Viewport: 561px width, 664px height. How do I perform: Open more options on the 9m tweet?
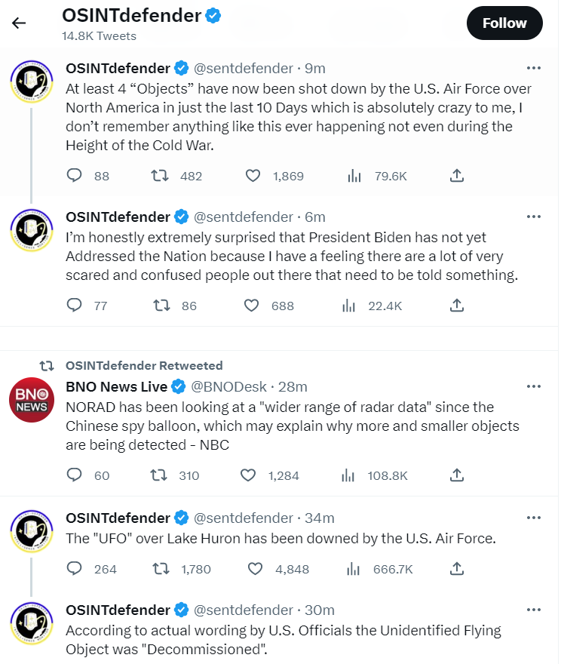coord(534,68)
